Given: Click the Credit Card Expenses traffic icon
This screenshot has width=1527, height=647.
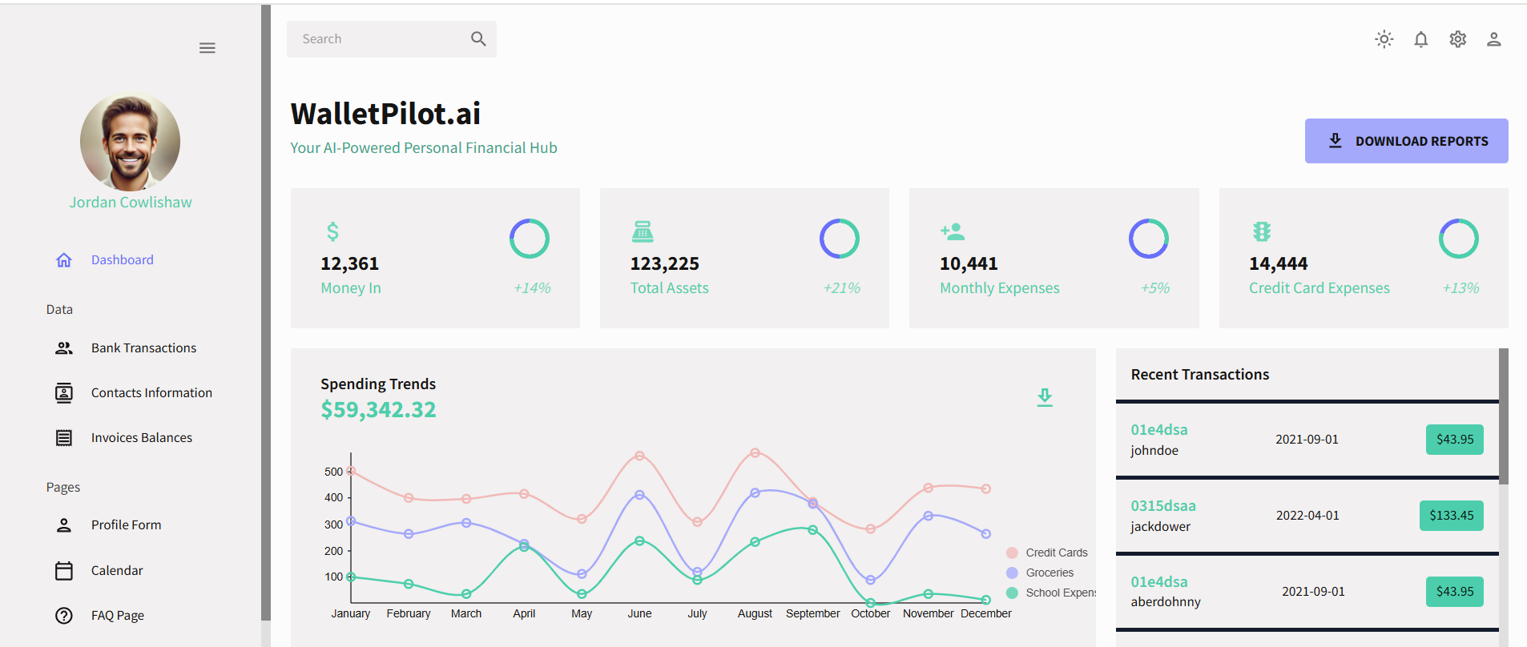Looking at the screenshot, I should pyautogui.click(x=1262, y=231).
